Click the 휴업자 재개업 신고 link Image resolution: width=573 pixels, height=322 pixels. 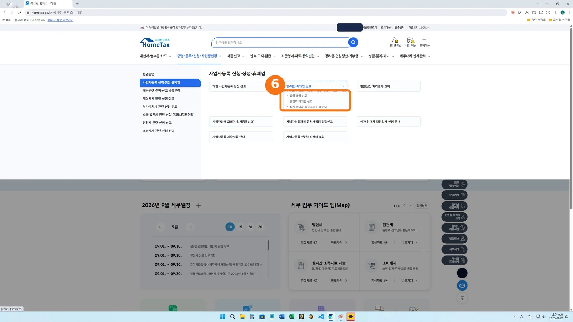click(x=301, y=101)
